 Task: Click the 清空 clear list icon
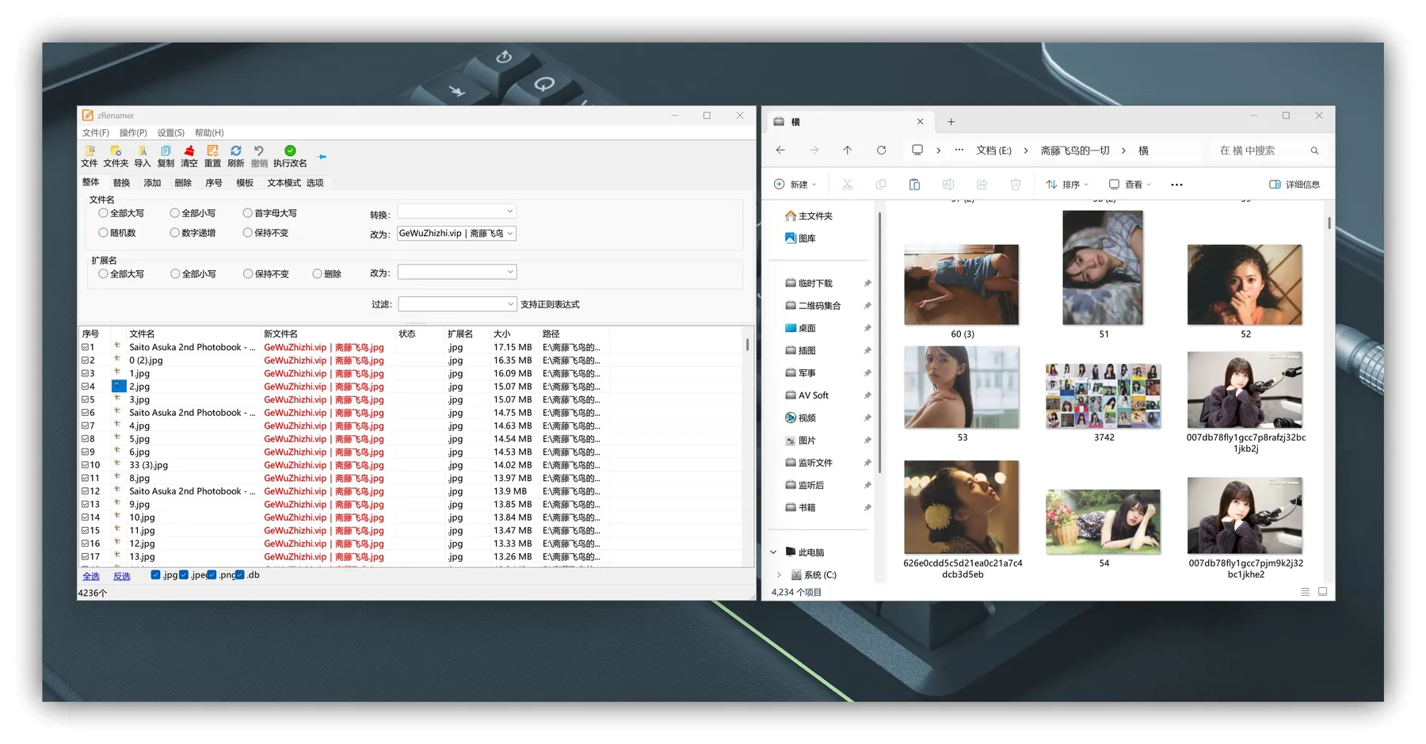(x=189, y=151)
